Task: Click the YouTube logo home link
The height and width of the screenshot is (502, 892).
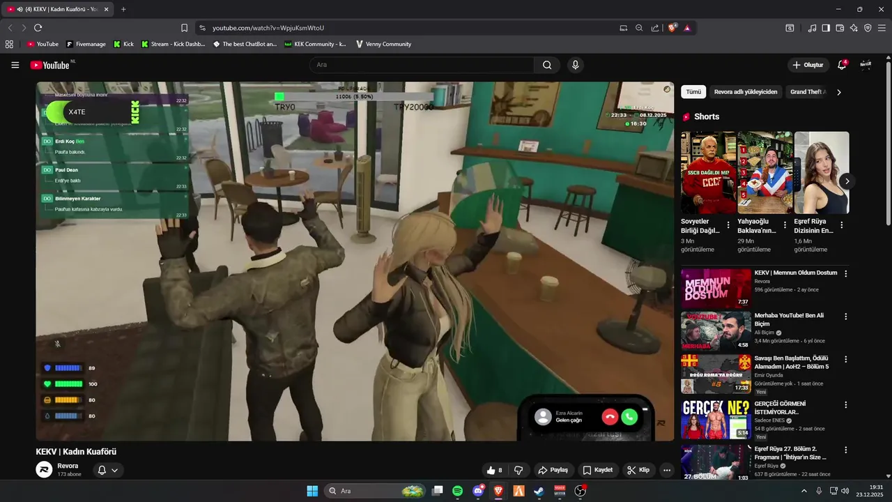Action: (x=49, y=65)
